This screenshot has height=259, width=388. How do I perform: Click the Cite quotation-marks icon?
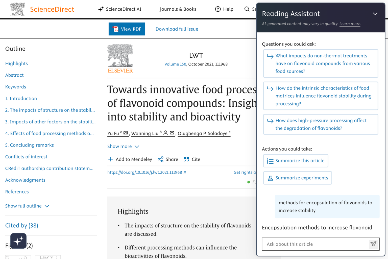186,159
